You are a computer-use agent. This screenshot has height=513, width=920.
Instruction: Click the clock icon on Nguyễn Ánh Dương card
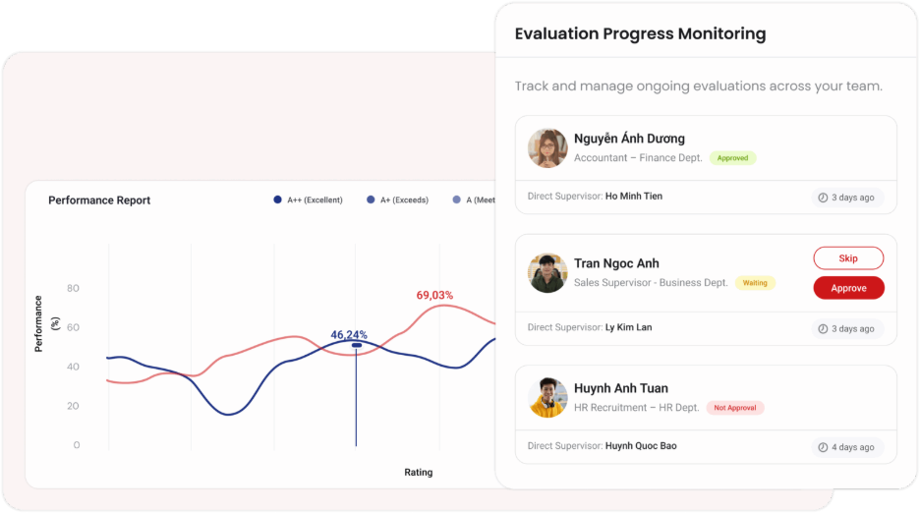point(823,198)
